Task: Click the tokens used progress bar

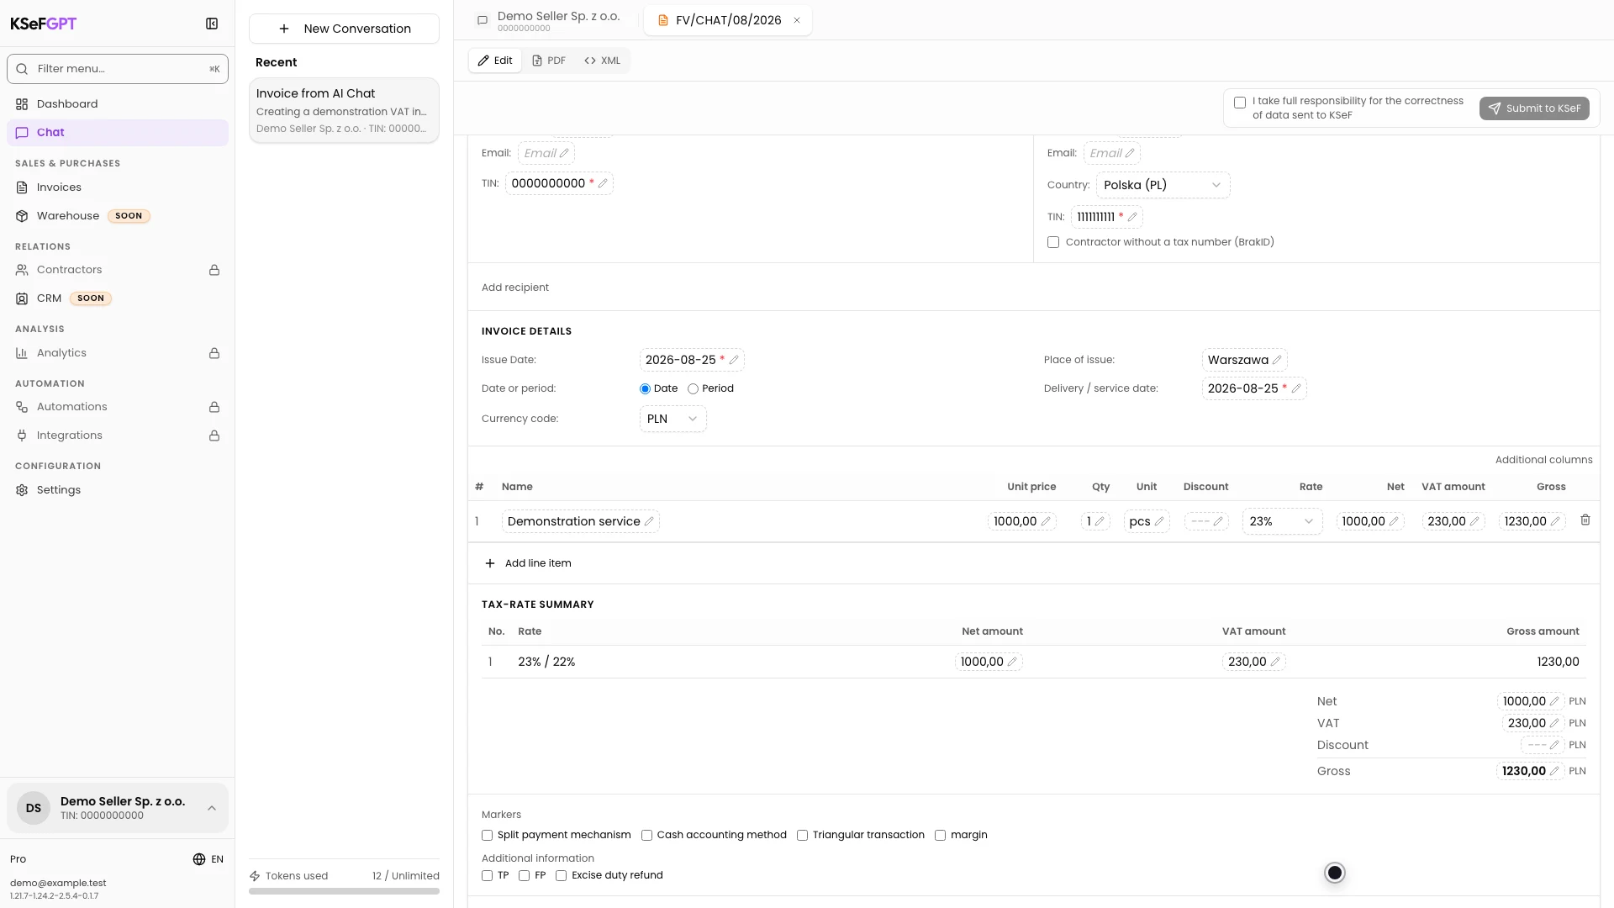Action: (344, 891)
